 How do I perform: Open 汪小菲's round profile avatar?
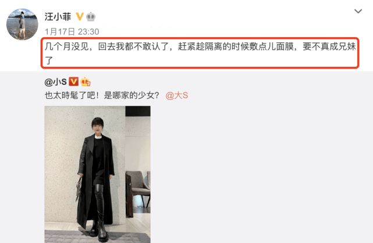click(22, 24)
